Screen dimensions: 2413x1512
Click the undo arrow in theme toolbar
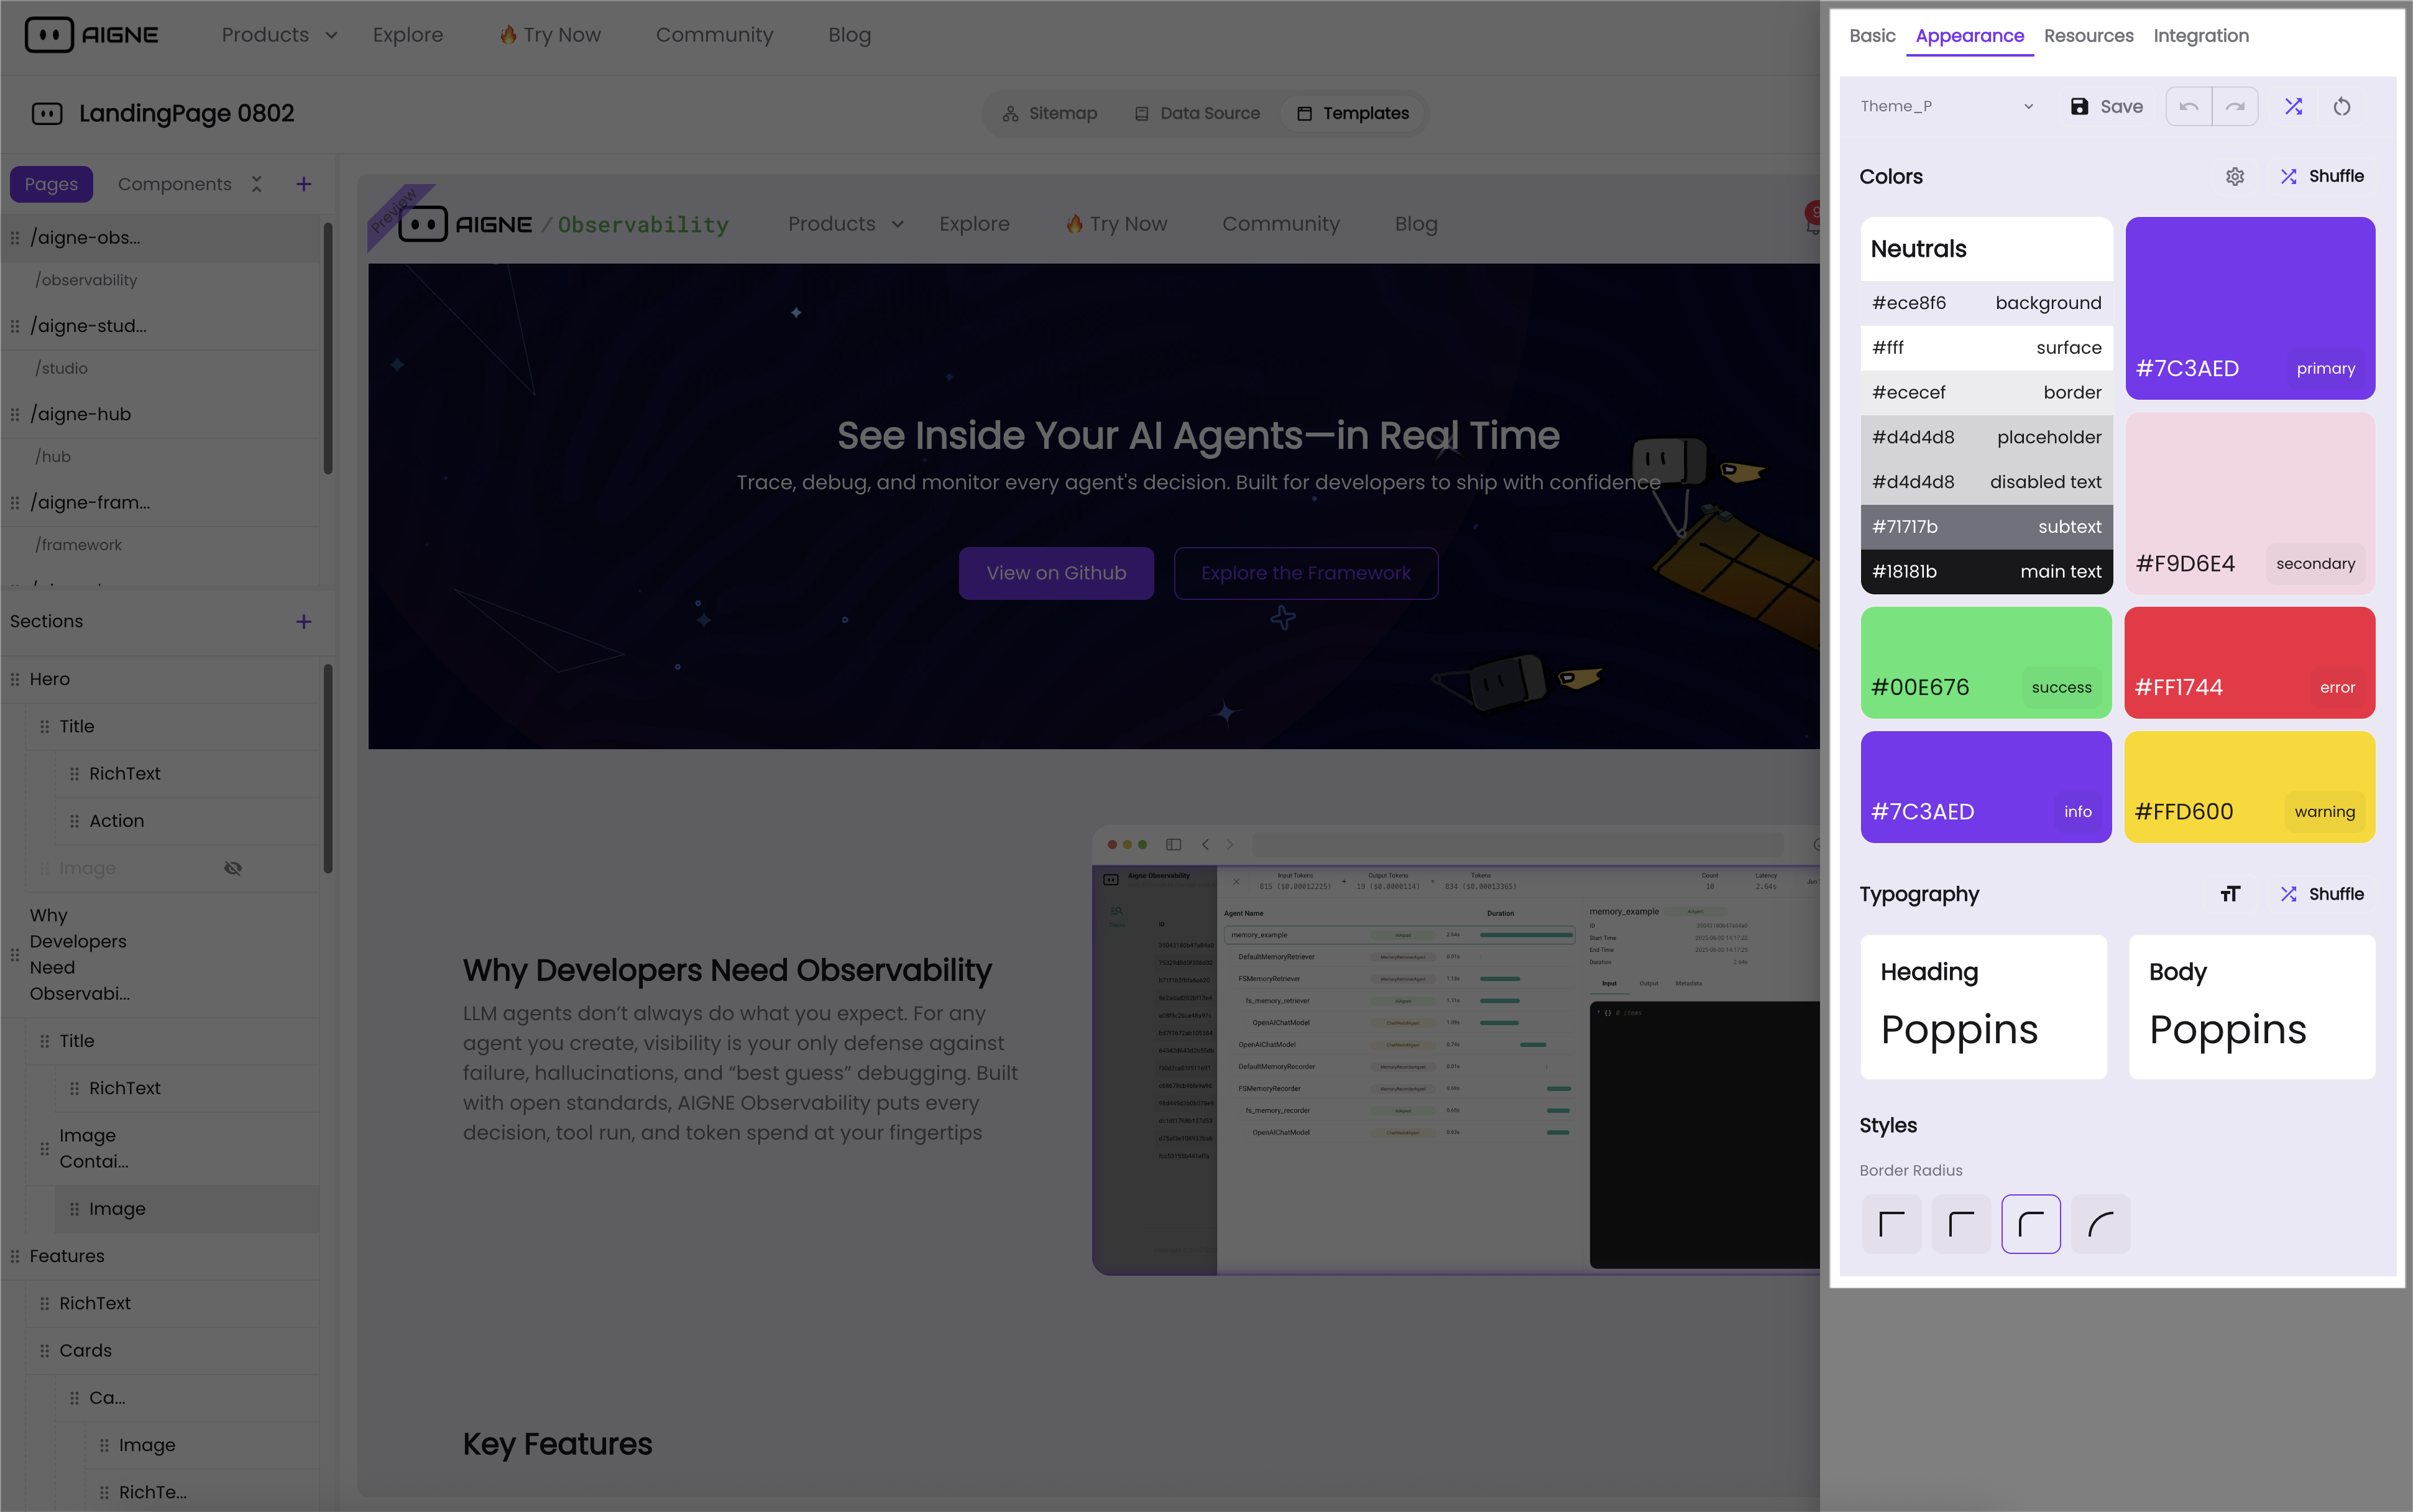2188,106
